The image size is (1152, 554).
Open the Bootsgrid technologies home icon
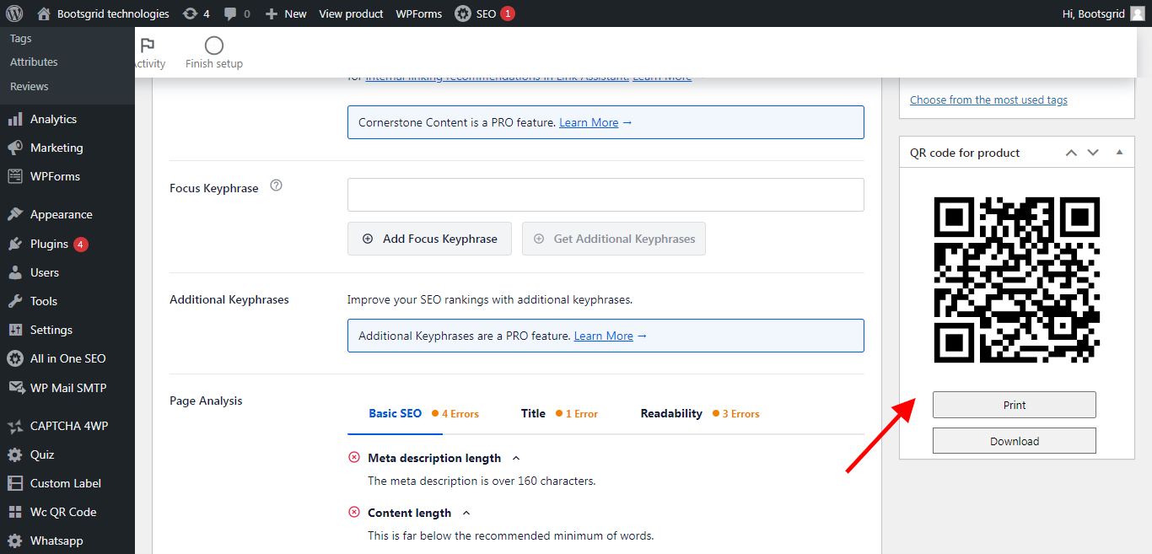coord(44,13)
